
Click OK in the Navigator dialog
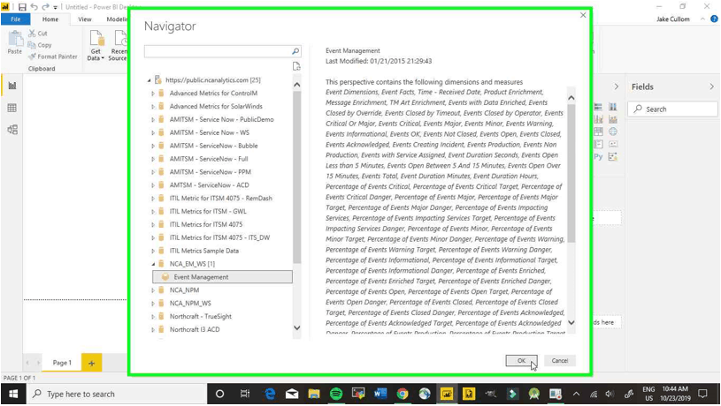pyautogui.click(x=521, y=361)
